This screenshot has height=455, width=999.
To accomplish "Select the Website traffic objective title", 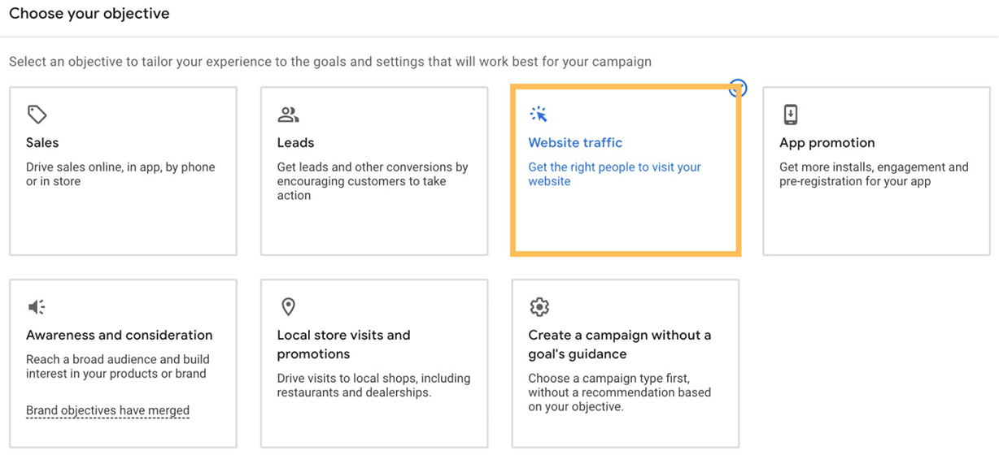I will (575, 143).
